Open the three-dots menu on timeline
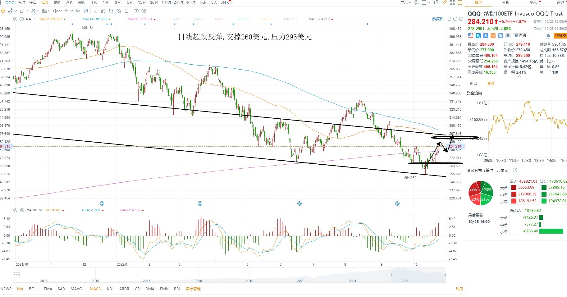Image resolution: width=567 pixels, height=297 pixels. (x=16, y=275)
